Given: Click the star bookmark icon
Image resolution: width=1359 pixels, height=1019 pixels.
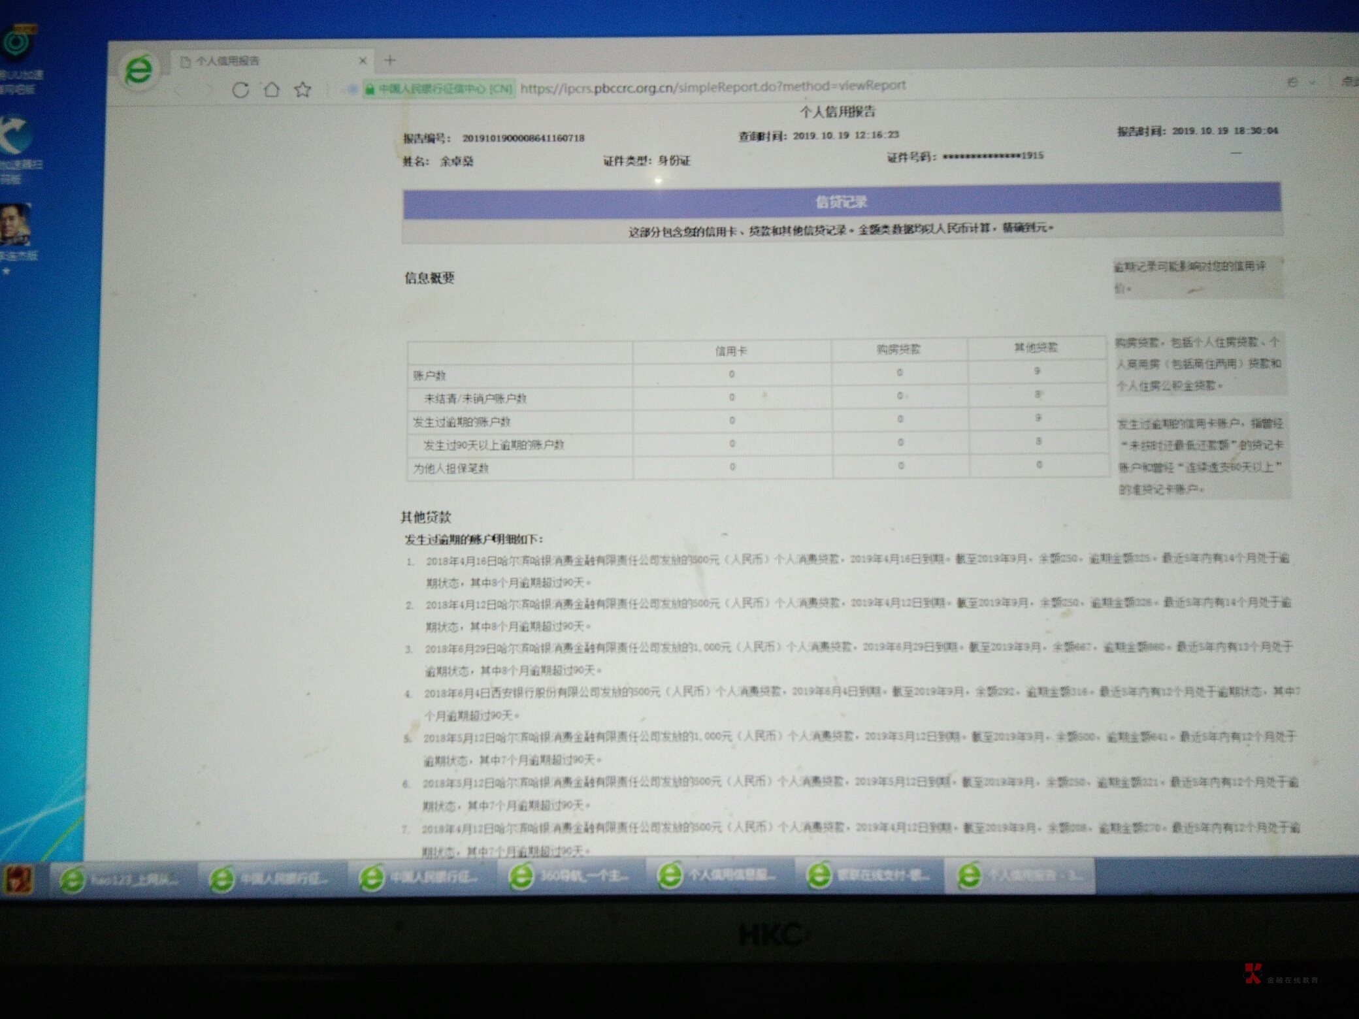Looking at the screenshot, I should pos(303,89).
